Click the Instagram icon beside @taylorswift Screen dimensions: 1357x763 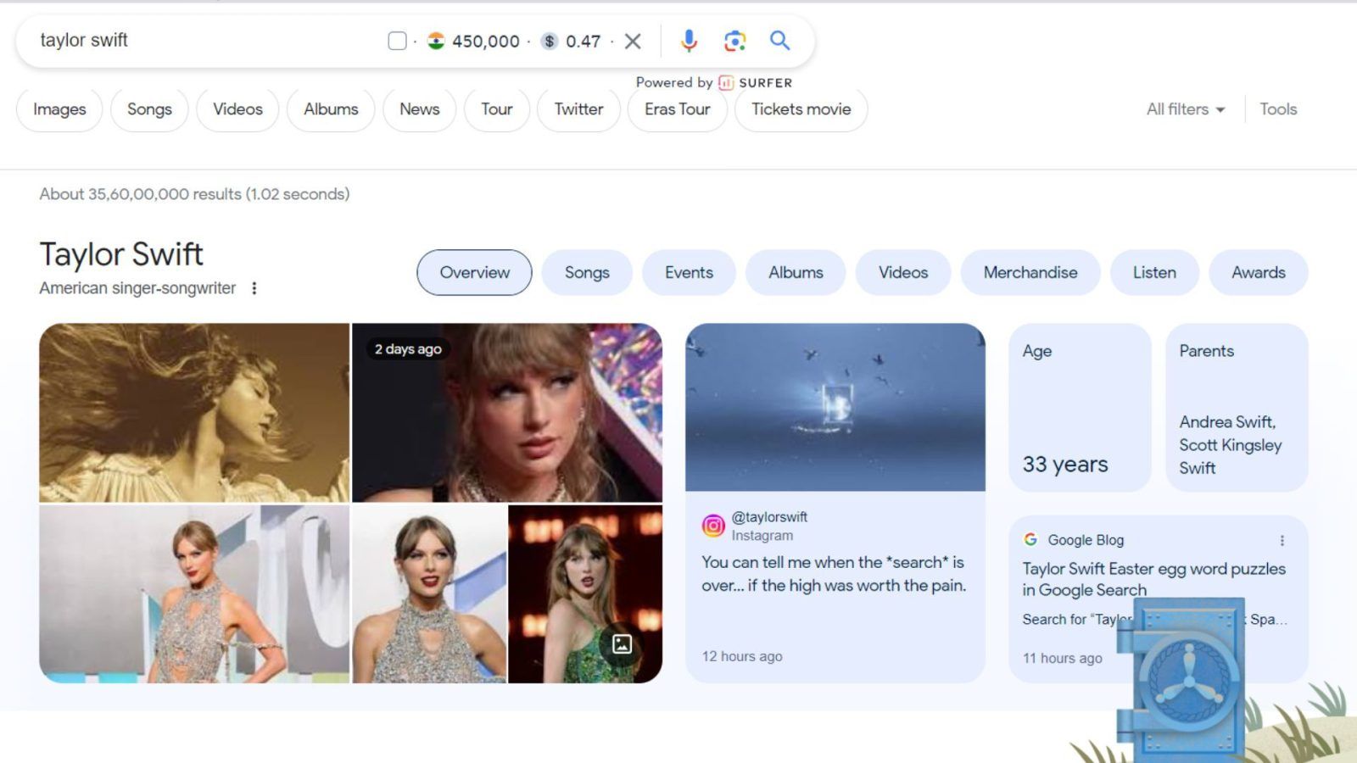pos(712,526)
